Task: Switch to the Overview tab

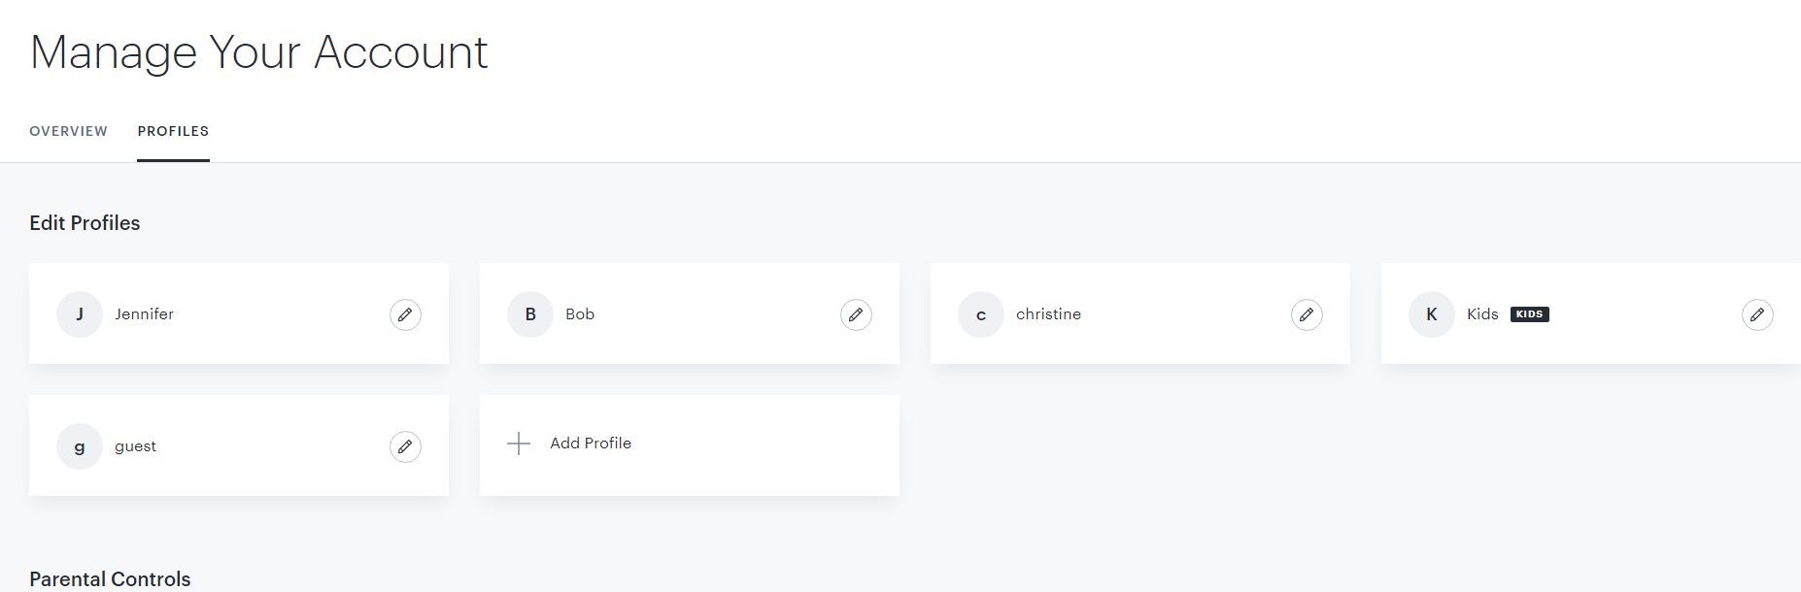Action: 68,131
